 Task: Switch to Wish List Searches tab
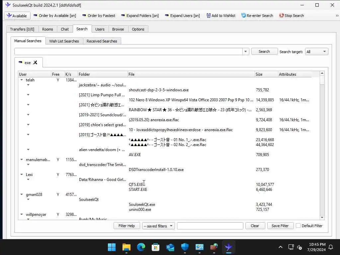(64, 41)
